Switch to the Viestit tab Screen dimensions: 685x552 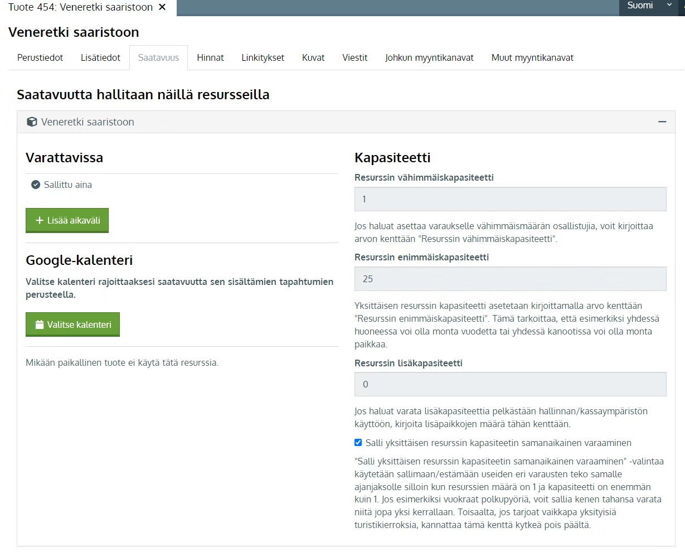click(x=354, y=57)
